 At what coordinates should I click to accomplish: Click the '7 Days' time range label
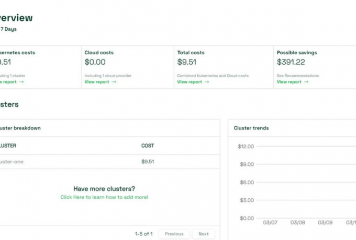coord(8,29)
